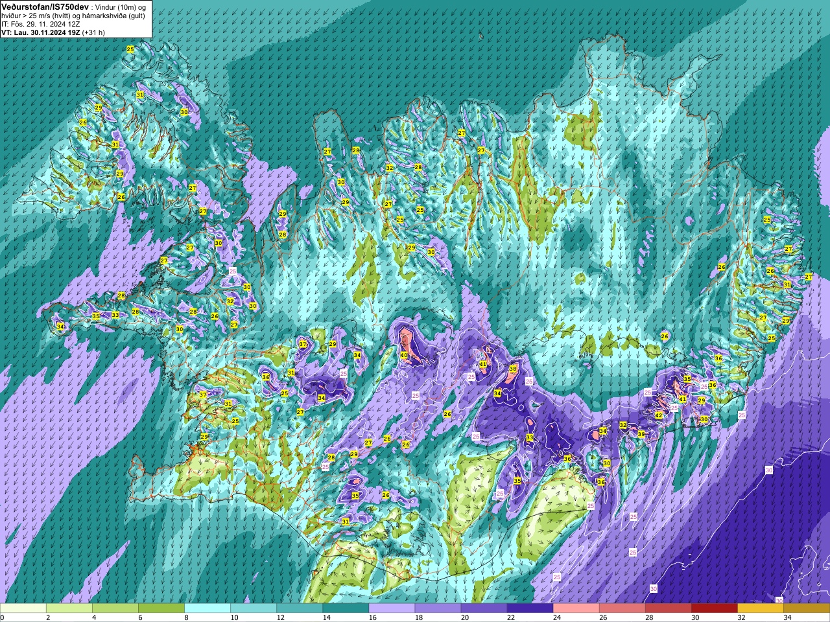Click the 32–34 m/s yellow legend swatch

(x=760, y=608)
